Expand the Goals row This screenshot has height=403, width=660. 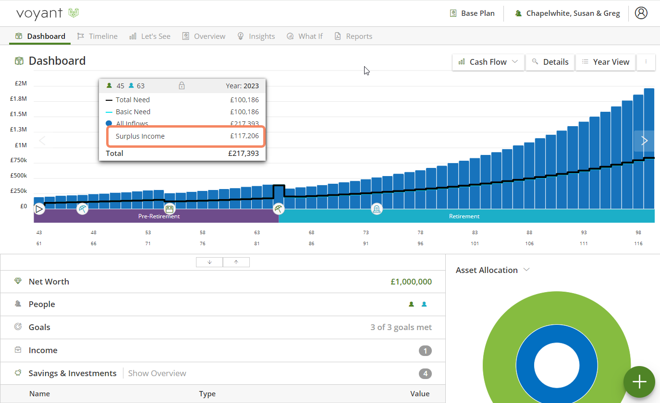223,327
